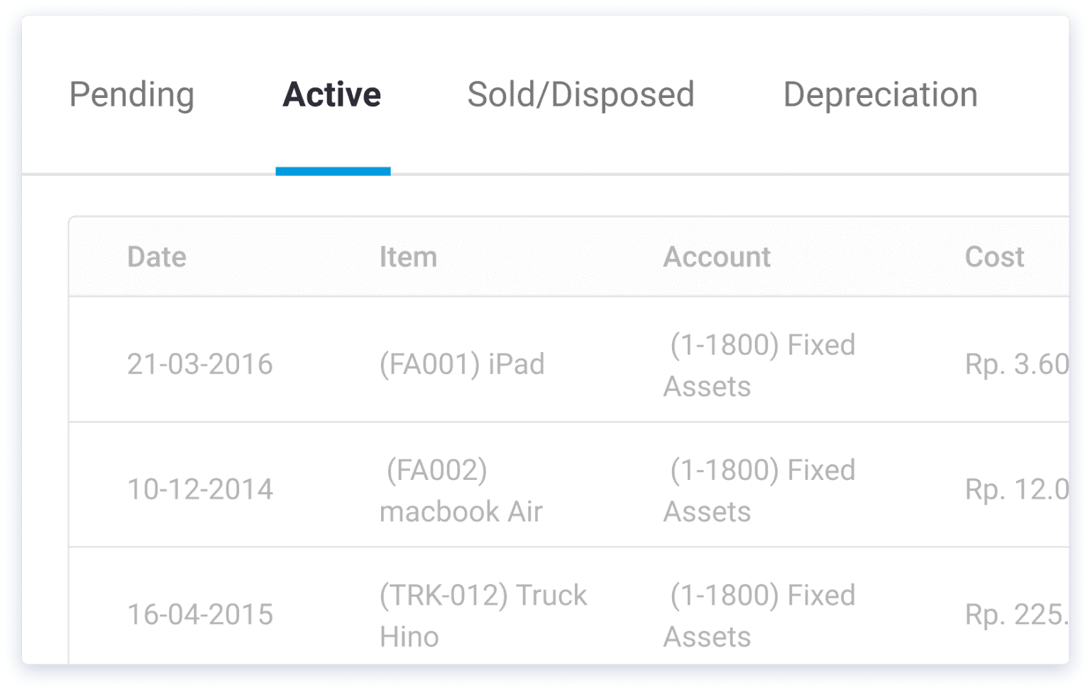Open the Depreciation tab
This screenshot has width=1090, height=690.
[x=880, y=94]
